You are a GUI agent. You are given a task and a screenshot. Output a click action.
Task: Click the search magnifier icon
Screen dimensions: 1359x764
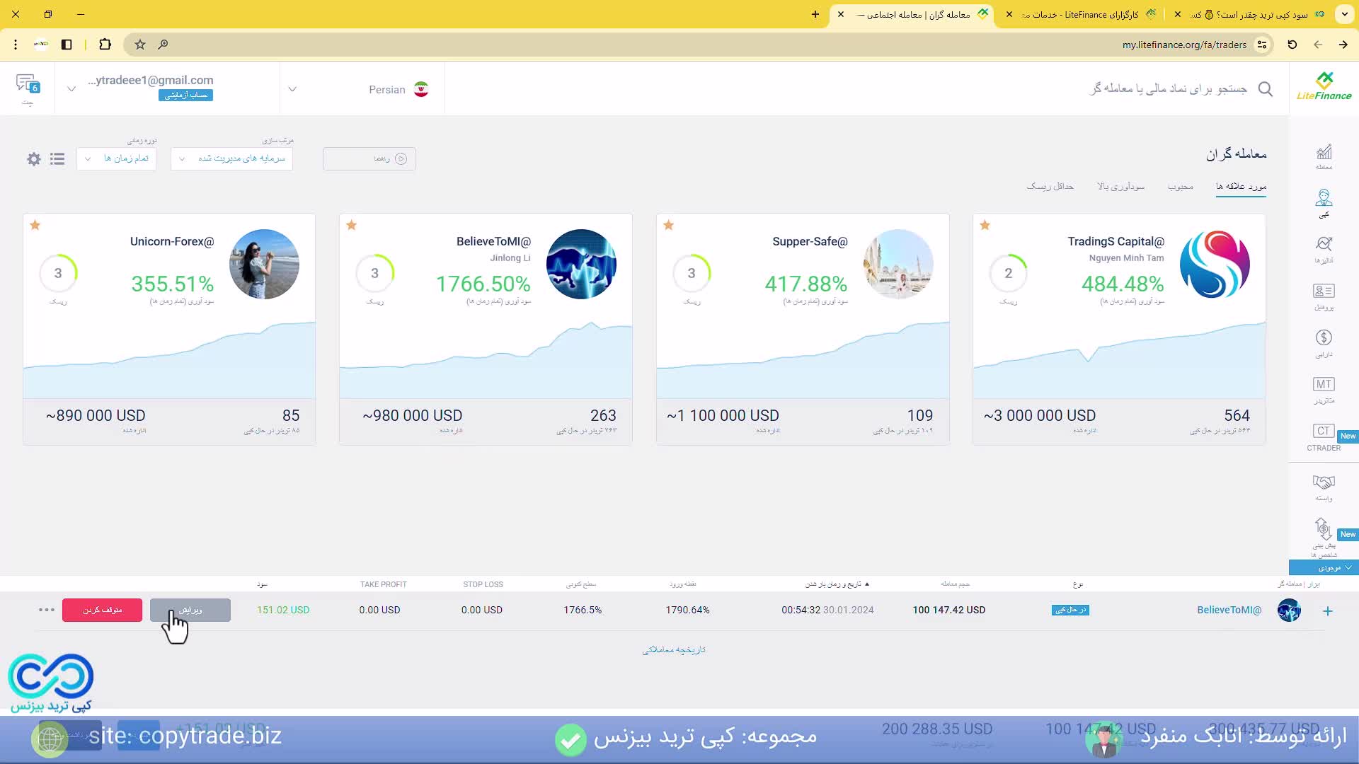pos(1266,89)
